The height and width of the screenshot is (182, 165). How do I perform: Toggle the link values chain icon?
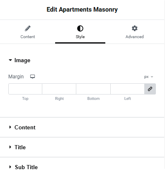[x=150, y=89]
